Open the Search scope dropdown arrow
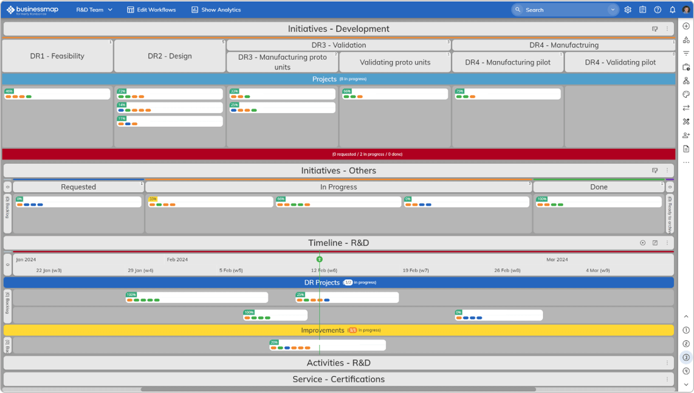 pos(612,9)
